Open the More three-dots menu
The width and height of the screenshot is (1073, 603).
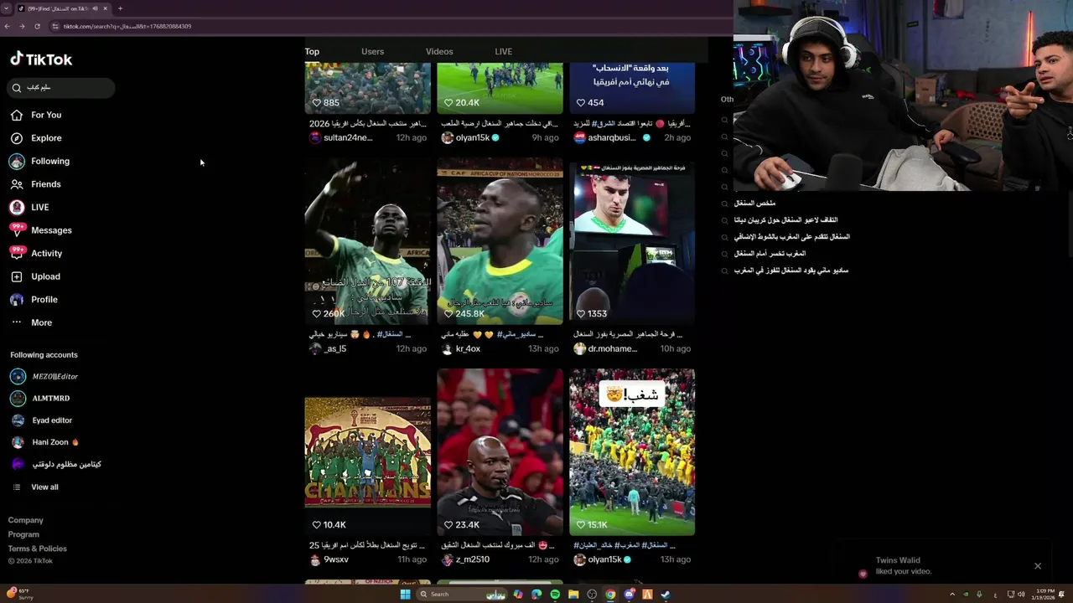tap(17, 322)
